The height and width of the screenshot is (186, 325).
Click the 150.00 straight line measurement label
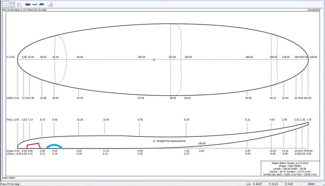tap(202, 143)
